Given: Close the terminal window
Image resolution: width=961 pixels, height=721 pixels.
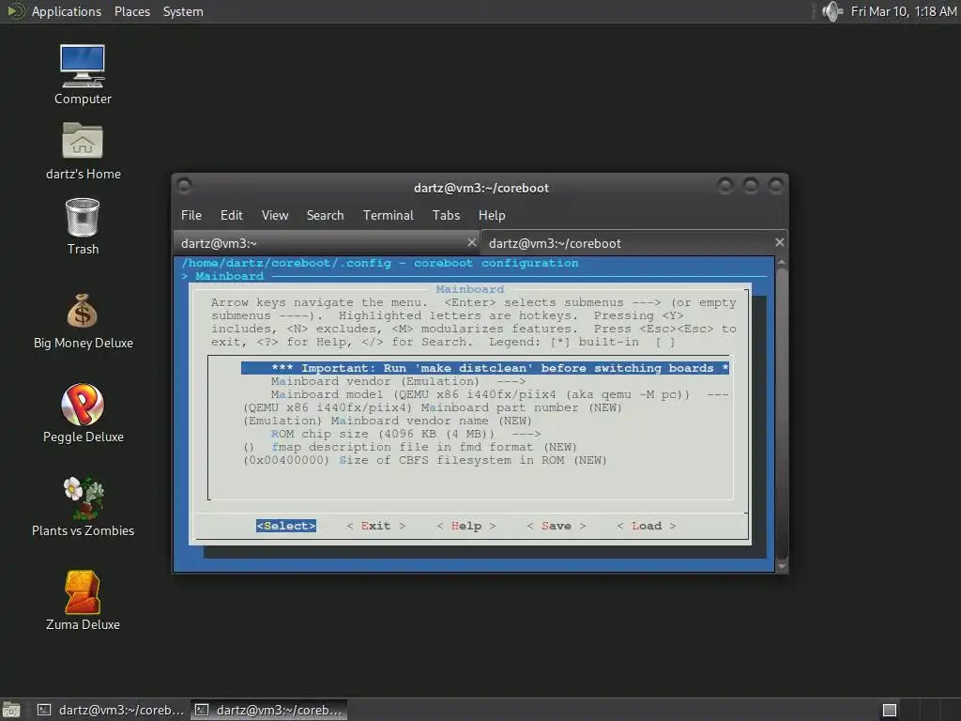Looking at the screenshot, I should click(x=776, y=185).
